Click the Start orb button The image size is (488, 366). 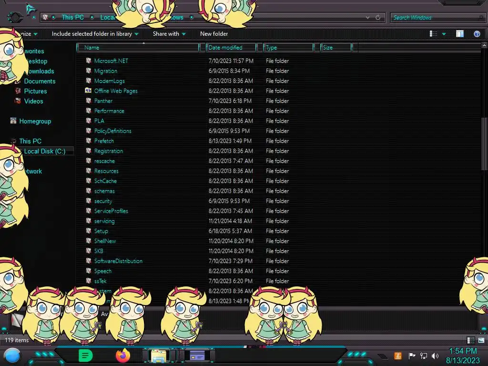pyautogui.click(x=12, y=356)
